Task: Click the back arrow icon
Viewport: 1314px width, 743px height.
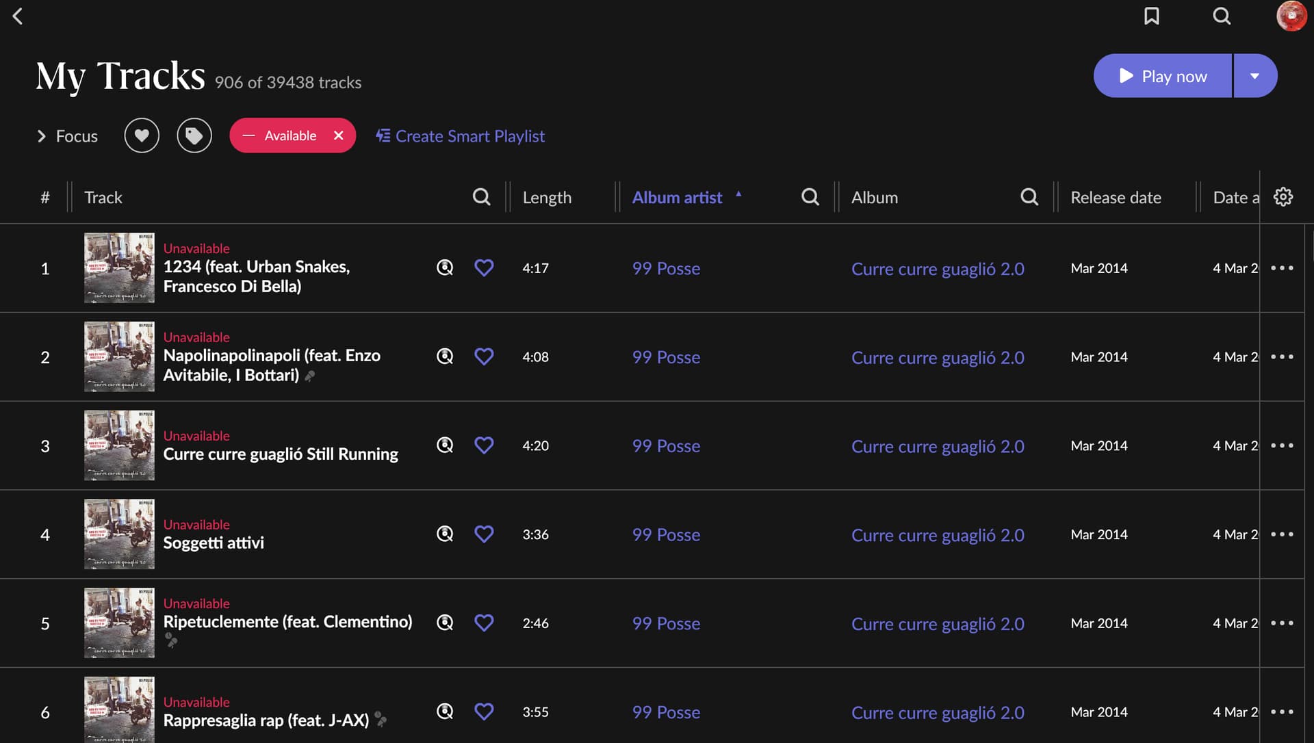Action: 18,16
